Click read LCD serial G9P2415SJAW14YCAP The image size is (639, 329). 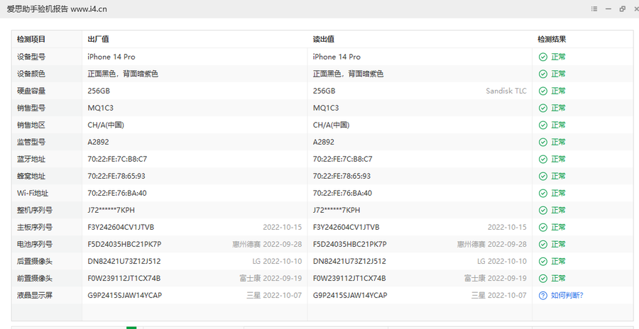[x=350, y=295]
